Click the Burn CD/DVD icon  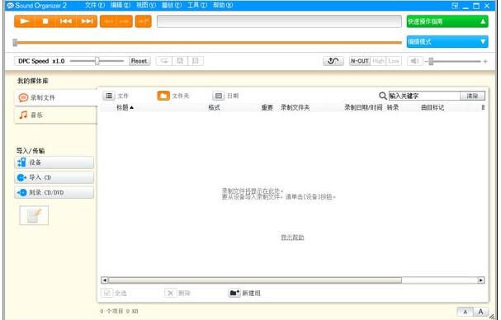tap(21, 192)
